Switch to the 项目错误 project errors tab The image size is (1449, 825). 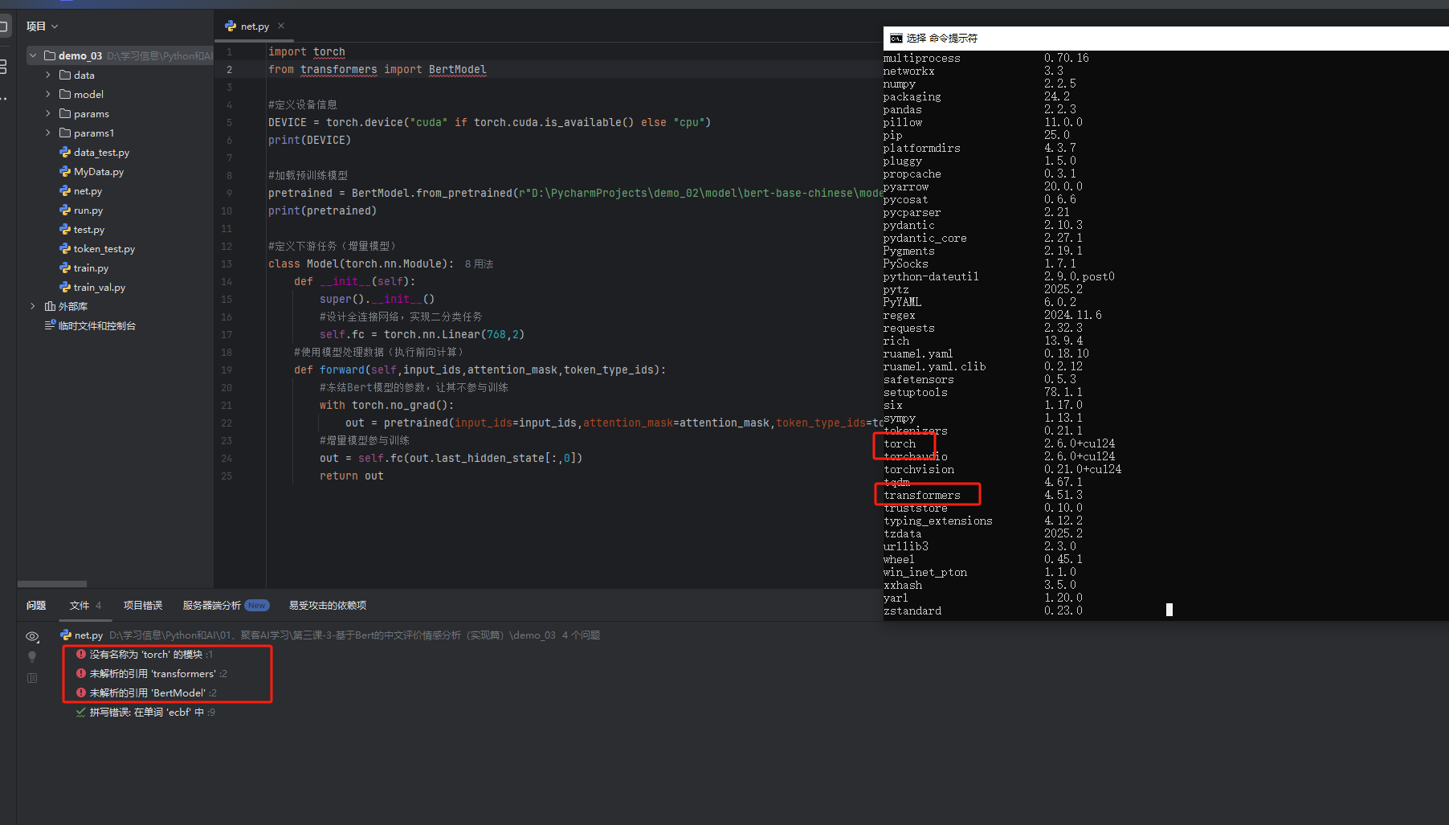pyautogui.click(x=143, y=605)
